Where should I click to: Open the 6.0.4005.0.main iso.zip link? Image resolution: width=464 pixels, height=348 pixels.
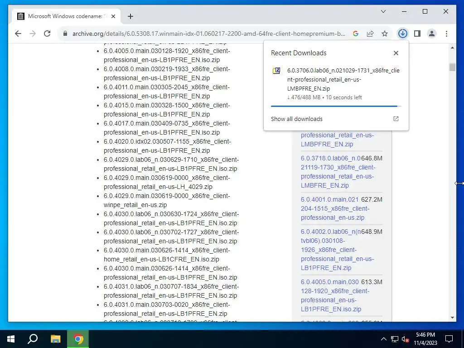click(335, 295)
